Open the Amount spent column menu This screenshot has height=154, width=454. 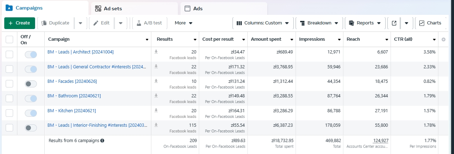(x=291, y=39)
